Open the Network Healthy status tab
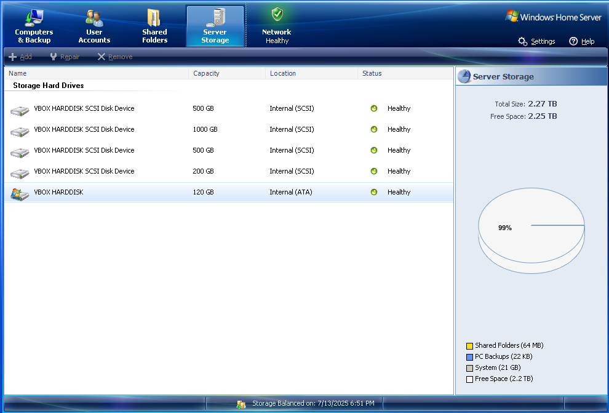Screen dimensions: 609x413 point(277,26)
